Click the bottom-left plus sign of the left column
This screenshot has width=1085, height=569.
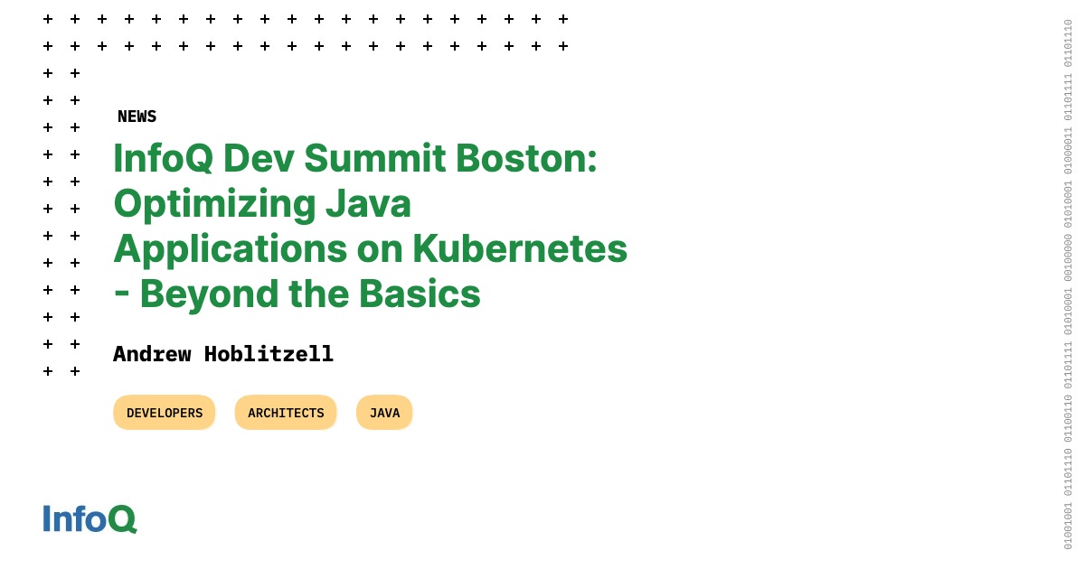[48, 371]
